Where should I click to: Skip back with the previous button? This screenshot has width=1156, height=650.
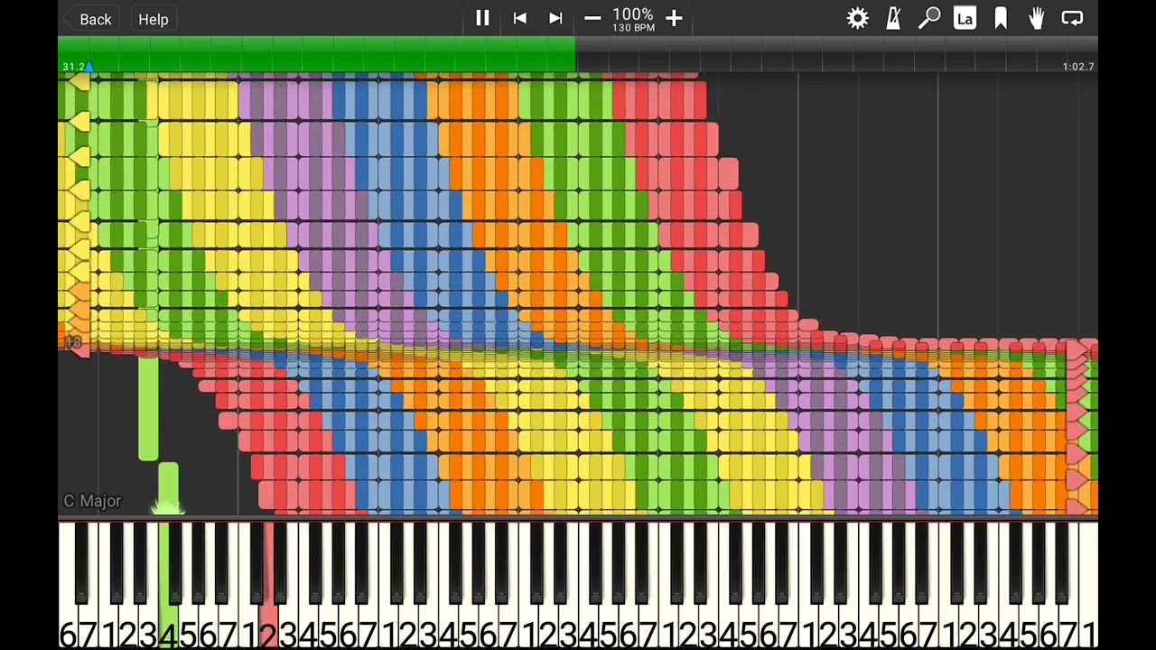coord(519,18)
